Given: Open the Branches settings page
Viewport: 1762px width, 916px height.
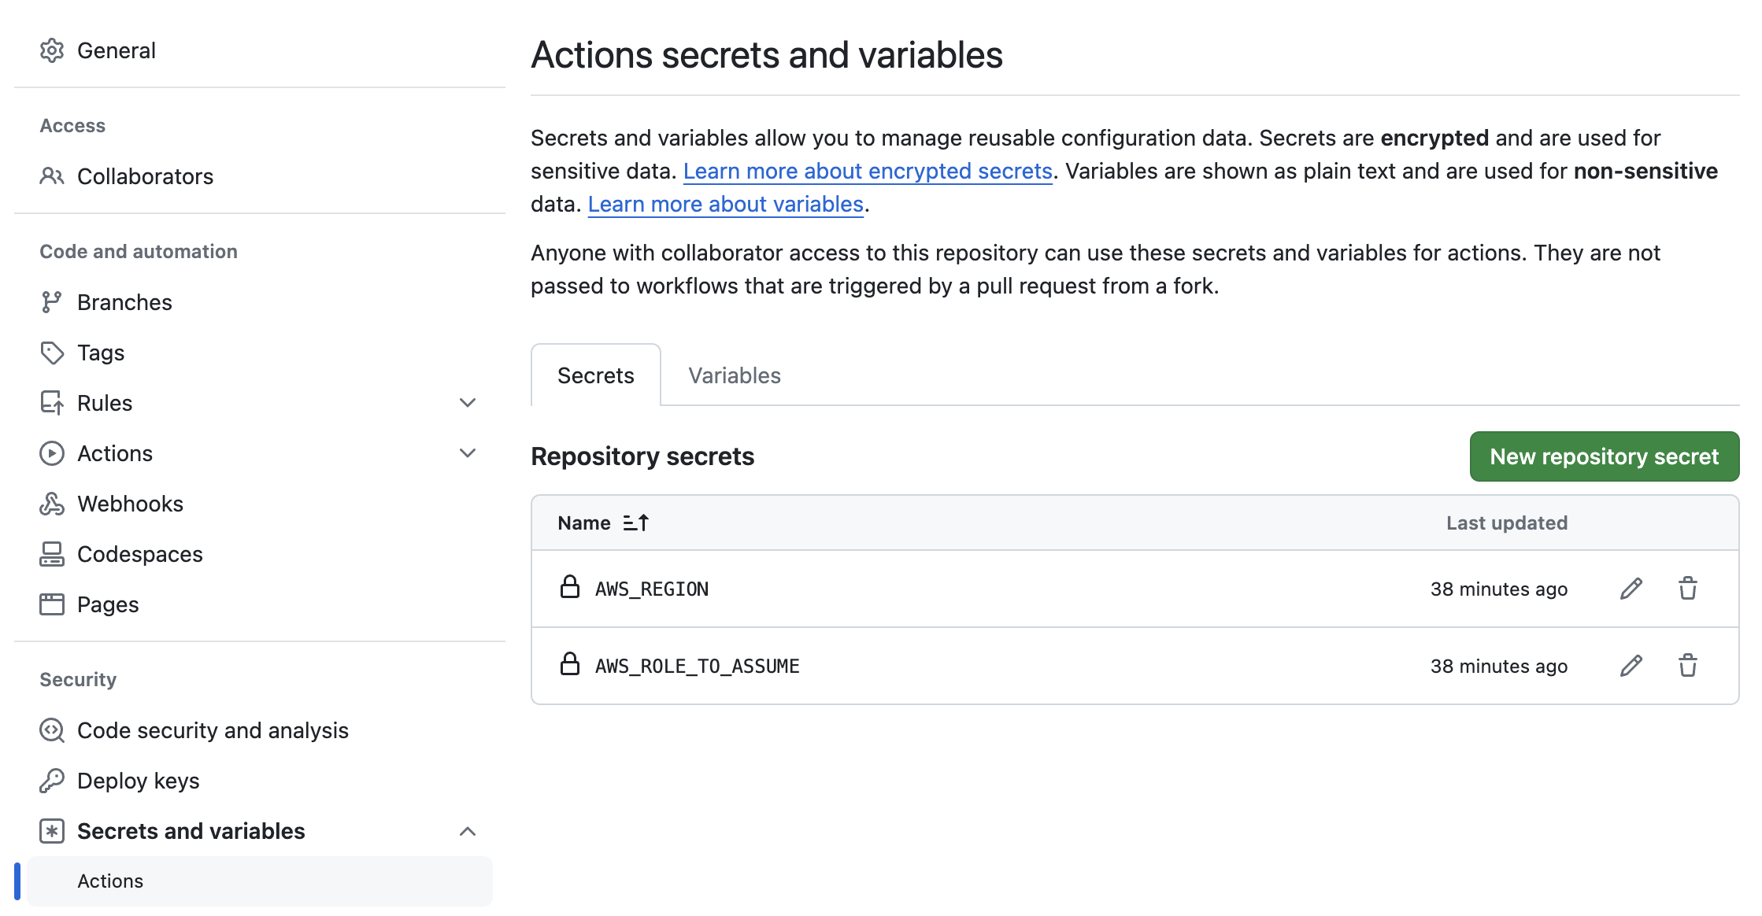Looking at the screenshot, I should click(x=124, y=302).
